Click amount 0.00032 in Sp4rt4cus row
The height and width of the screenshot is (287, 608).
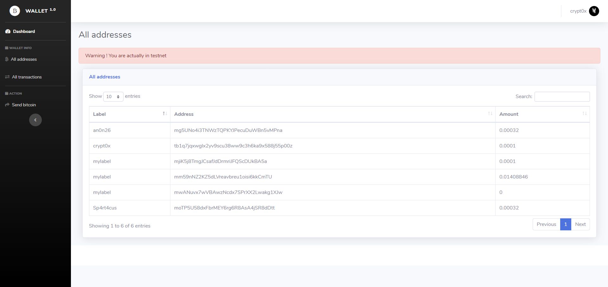click(x=509, y=208)
